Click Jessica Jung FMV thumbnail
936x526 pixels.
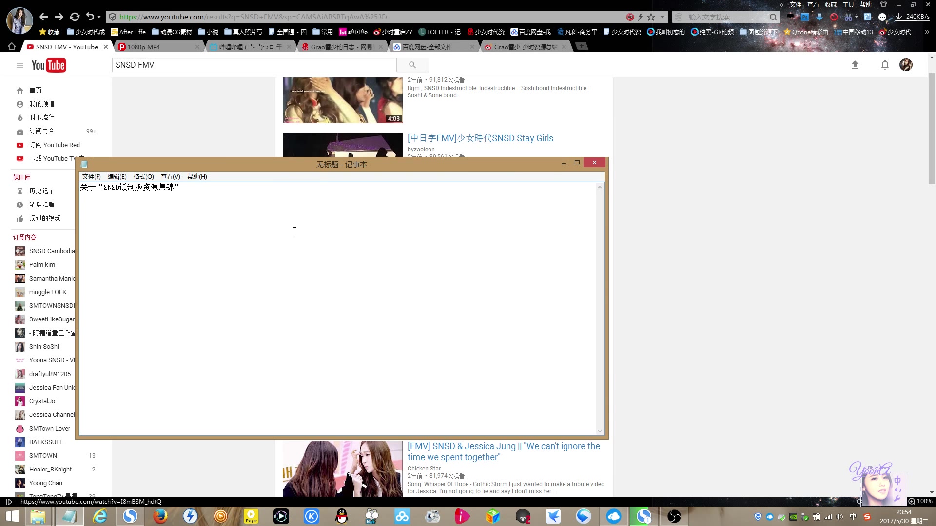coord(342,469)
